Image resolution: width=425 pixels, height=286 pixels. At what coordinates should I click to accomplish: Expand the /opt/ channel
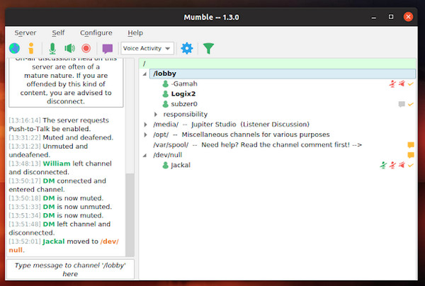point(145,135)
